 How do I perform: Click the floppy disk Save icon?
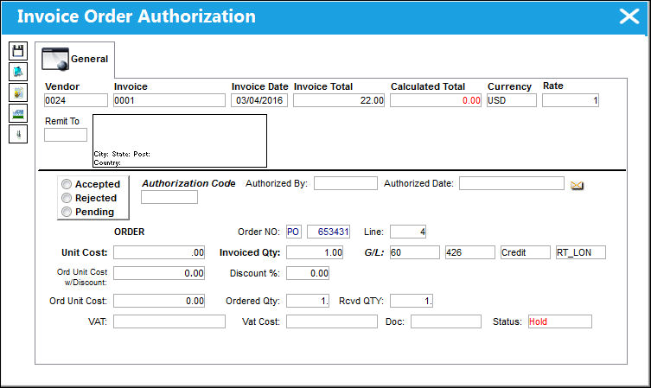click(x=18, y=51)
